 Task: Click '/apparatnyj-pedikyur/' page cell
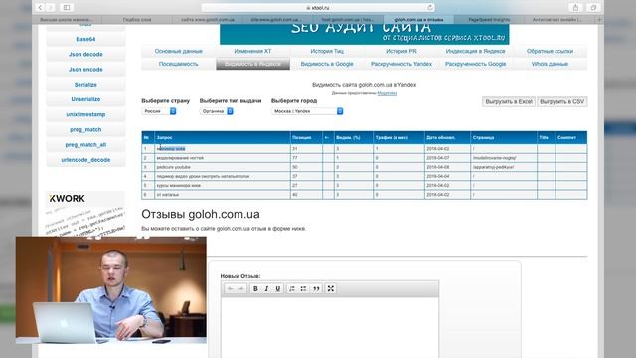point(504,167)
